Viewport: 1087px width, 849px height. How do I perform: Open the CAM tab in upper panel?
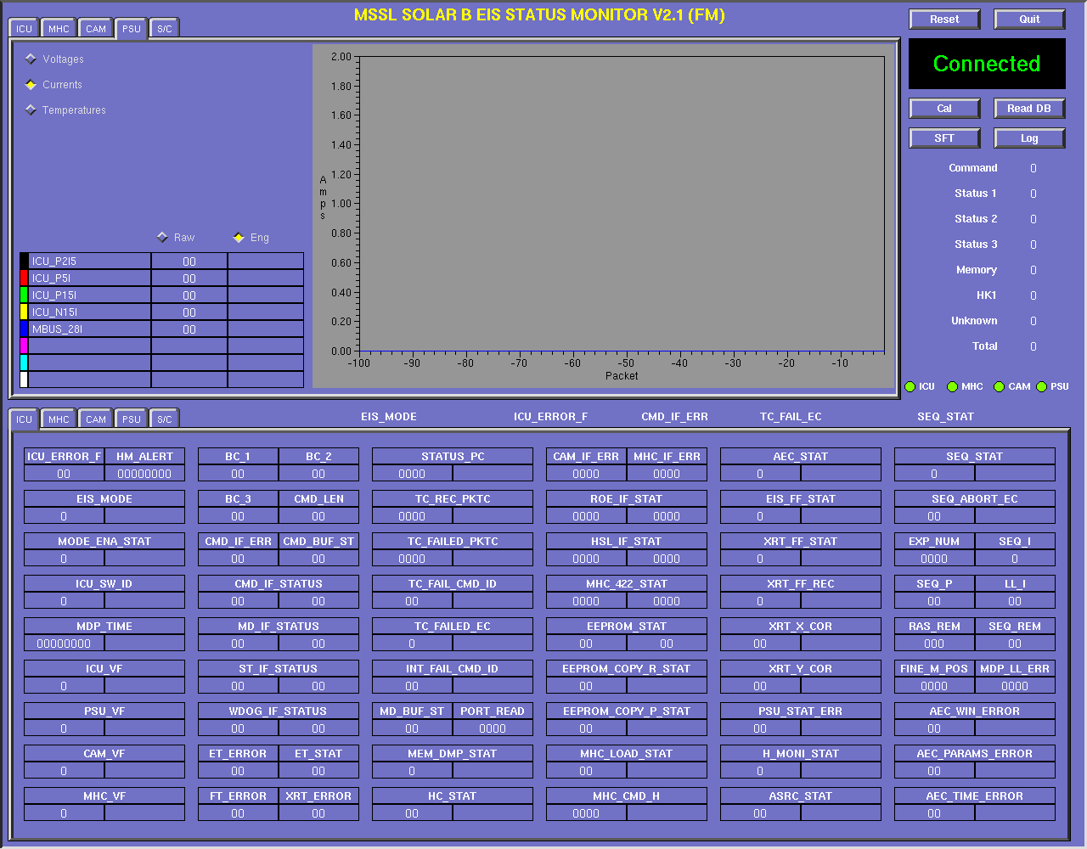96,29
